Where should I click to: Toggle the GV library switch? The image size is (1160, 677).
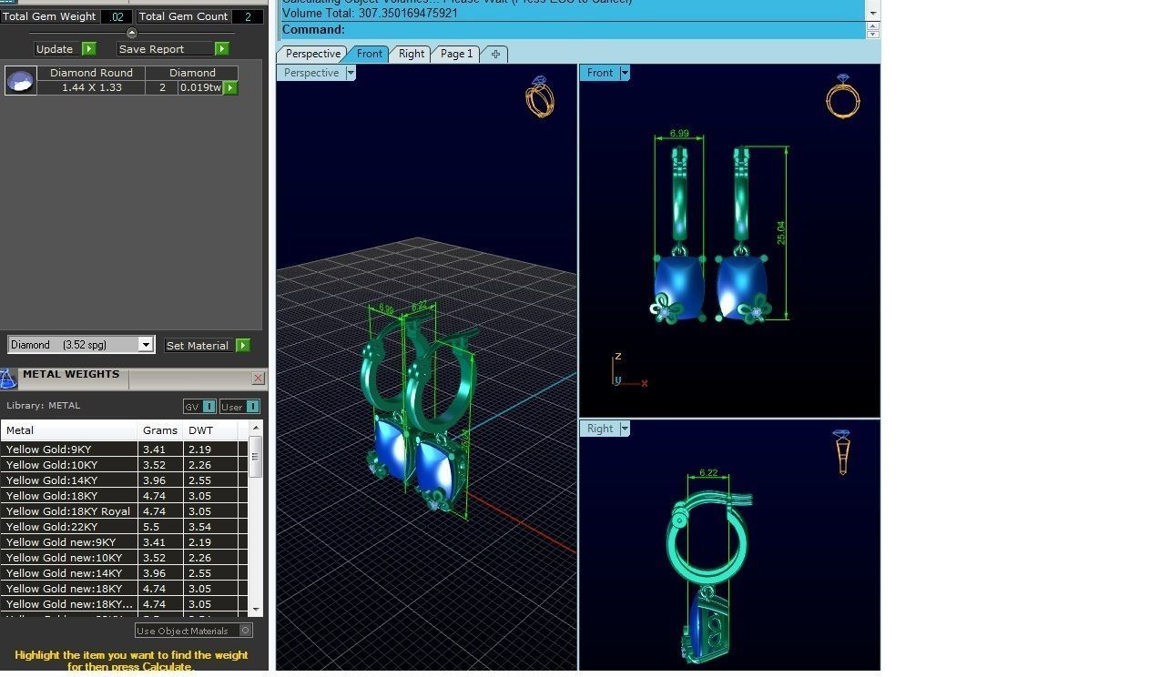200,407
